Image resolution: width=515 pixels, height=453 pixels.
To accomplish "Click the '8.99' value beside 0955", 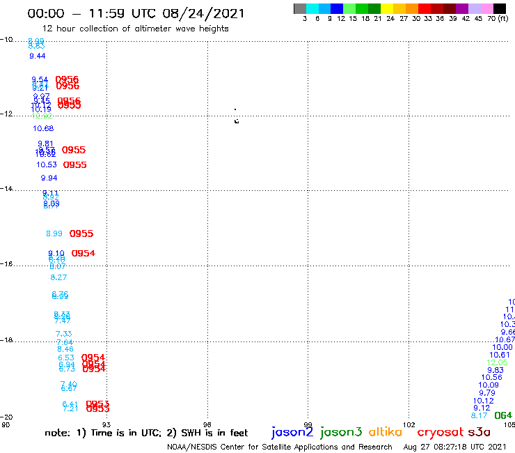I will [54, 233].
